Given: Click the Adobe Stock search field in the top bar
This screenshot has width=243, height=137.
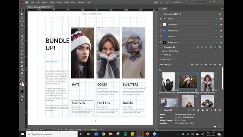Looking at the screenshot, I should point(196,2).
